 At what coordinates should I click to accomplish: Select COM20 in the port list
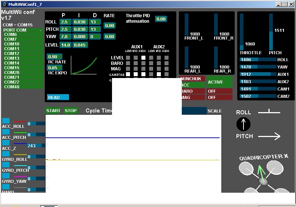tap(24, 73)
